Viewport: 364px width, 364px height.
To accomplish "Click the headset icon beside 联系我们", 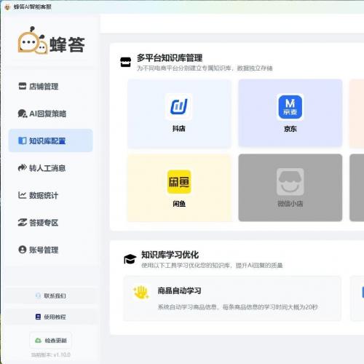I will tap(38, 296).
